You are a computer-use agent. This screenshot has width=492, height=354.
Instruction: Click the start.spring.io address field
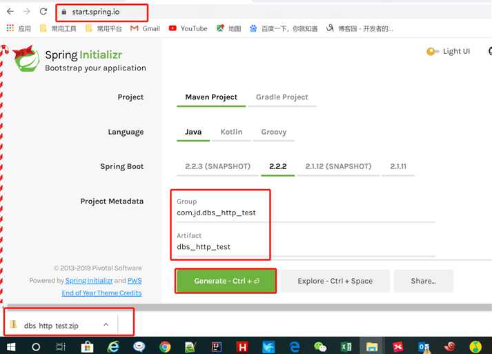96,12
